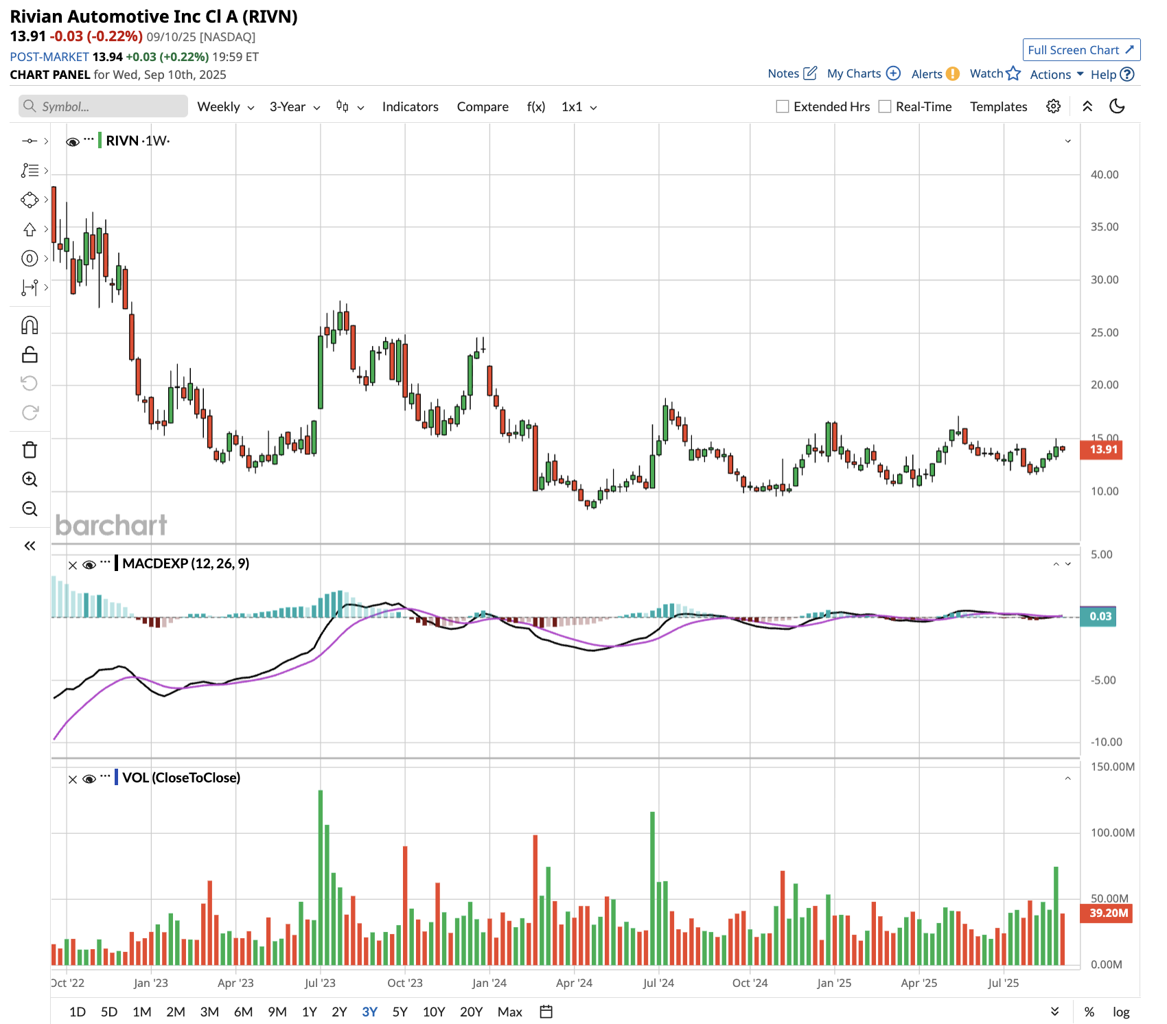This screenshot has height=1024, width=1167.
Task: Toggle log scale button
Action: pos(1121,1012)
